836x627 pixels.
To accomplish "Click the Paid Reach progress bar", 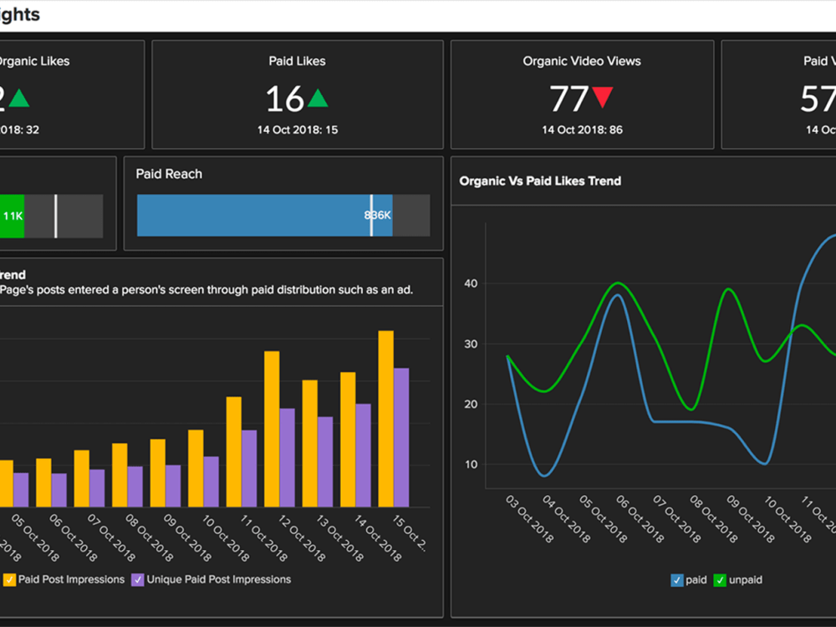I will pos(251,215).
